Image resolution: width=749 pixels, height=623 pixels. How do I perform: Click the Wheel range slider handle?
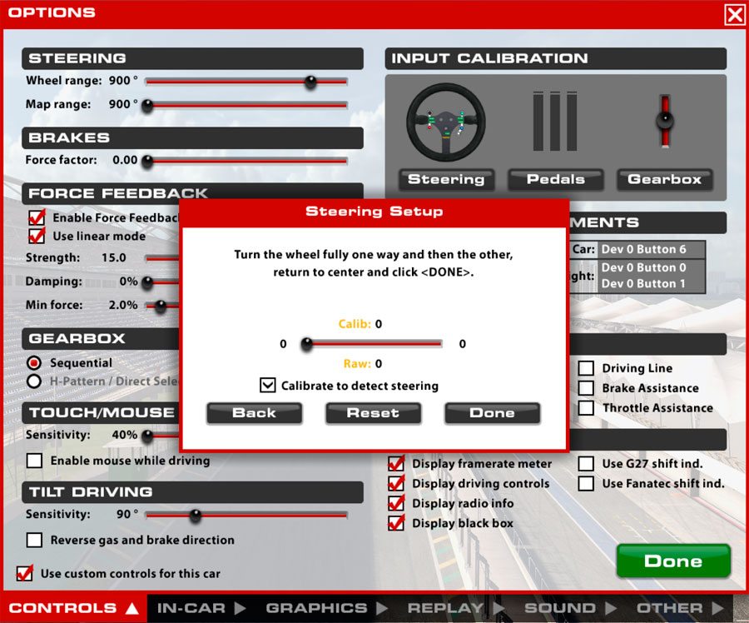pyautogui.click(x=310, y=82)
